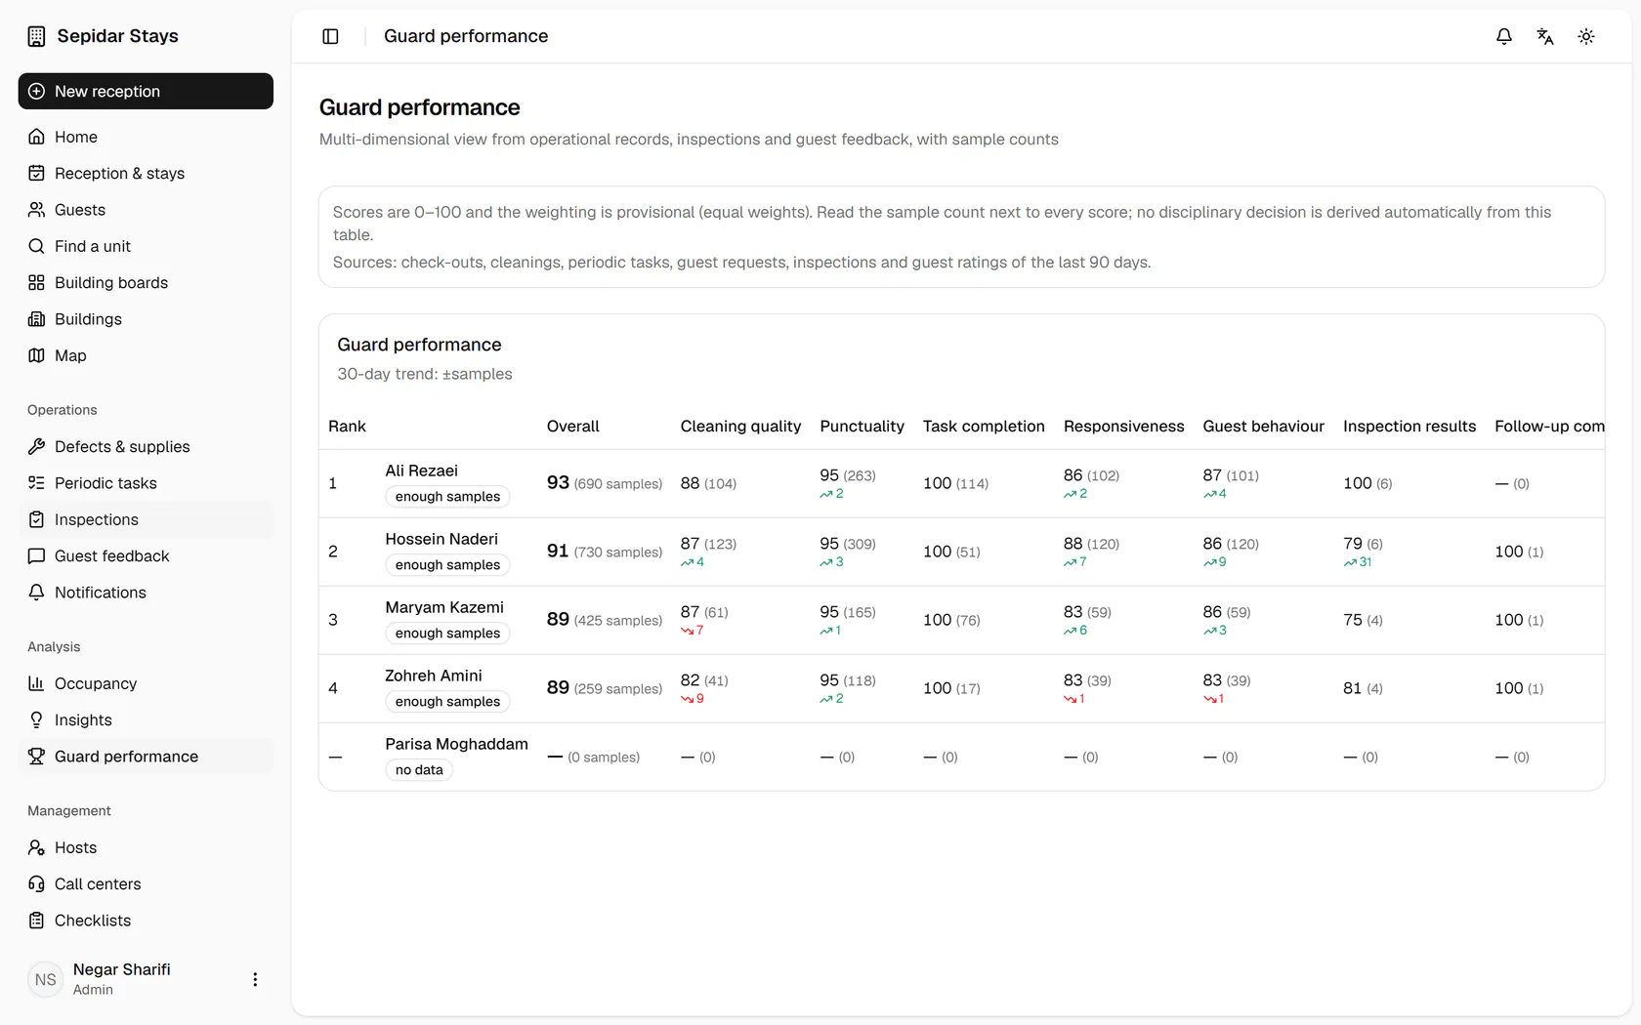The height and width of the screenshot is (1025, 1641).
Task: Select Find a unit in sidebar
Action: [x=146, y=246]
